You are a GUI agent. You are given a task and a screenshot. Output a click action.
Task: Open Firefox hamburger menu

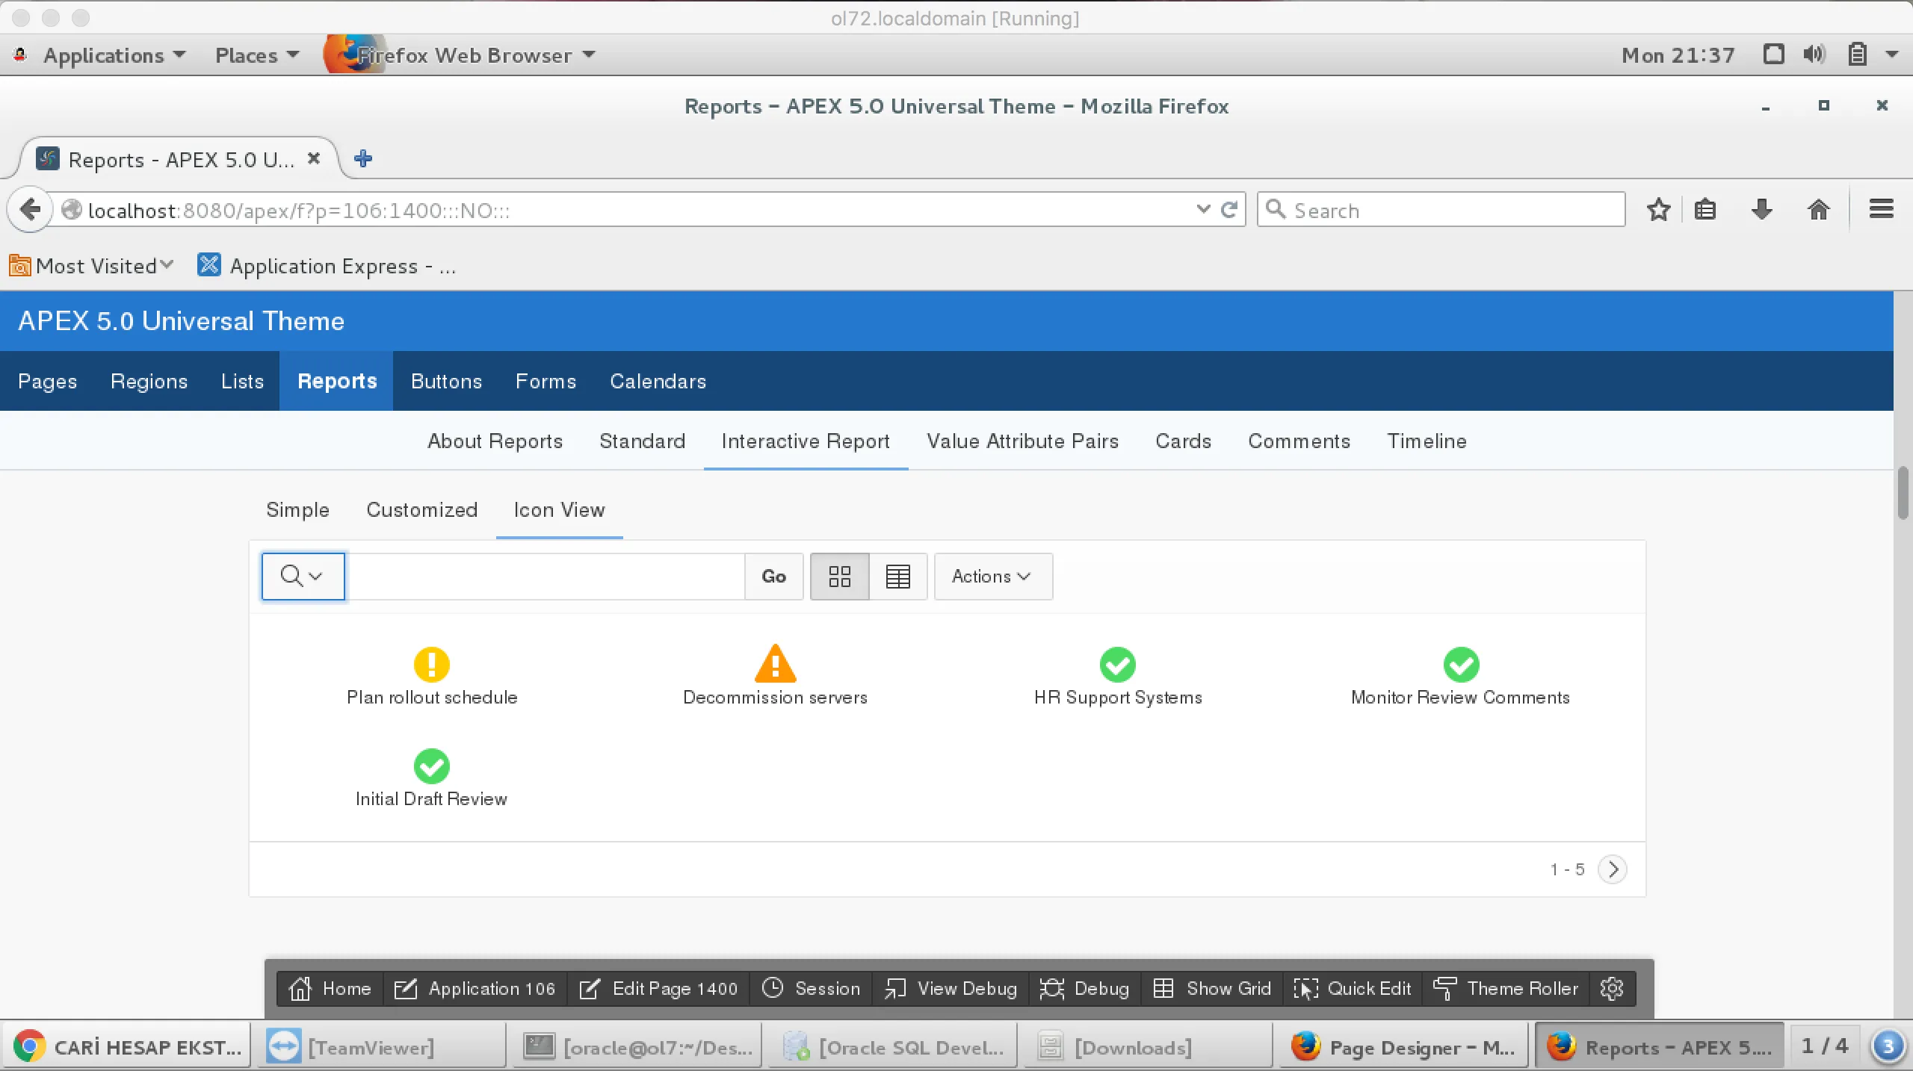[1881, 210]
